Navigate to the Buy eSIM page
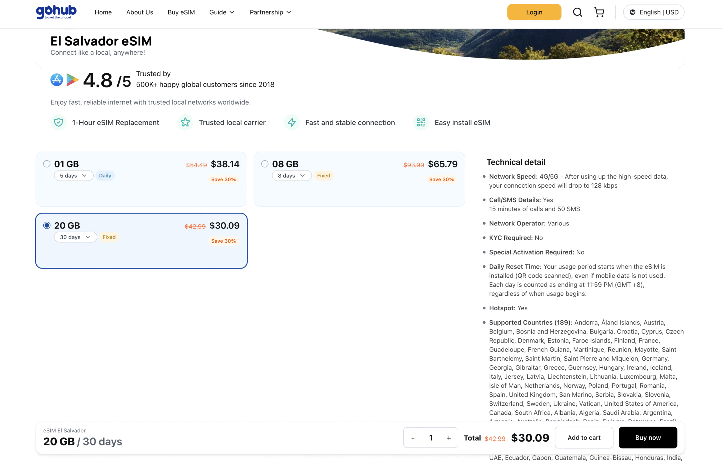Viewport: 722px width, 461px height. [x=181, y=12]
